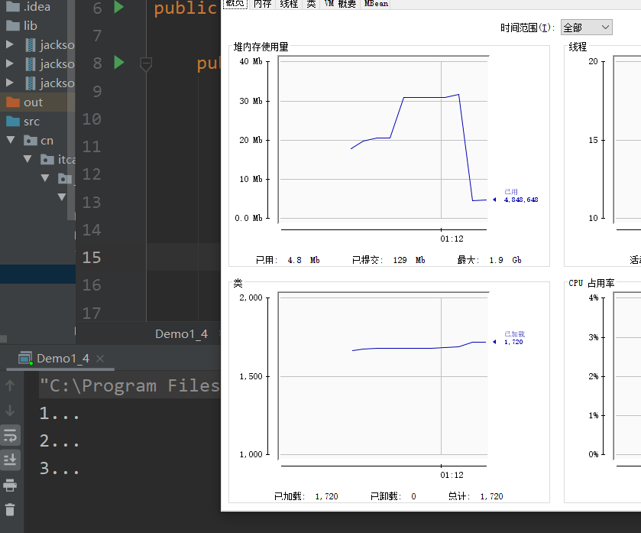Image resolution: width=641 pixels, height=533 pixels.
Task: Clear the run console output
Action: pos(10,509)
